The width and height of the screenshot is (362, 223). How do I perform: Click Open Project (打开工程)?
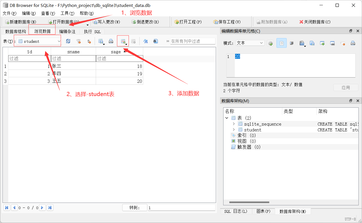click(188, 22)
